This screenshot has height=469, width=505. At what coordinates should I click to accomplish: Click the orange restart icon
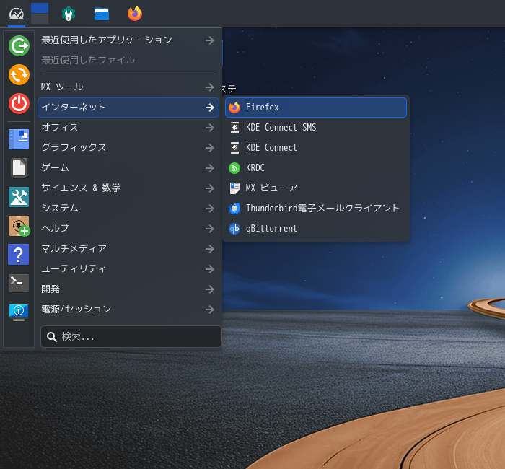point(19,74)
